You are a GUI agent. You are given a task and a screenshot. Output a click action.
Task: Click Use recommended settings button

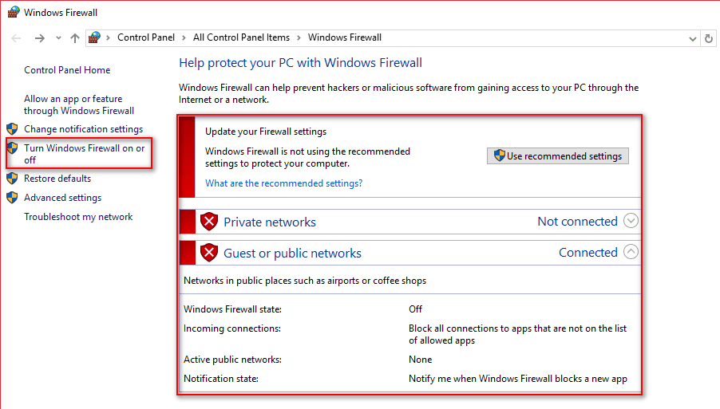click(558, 156)
